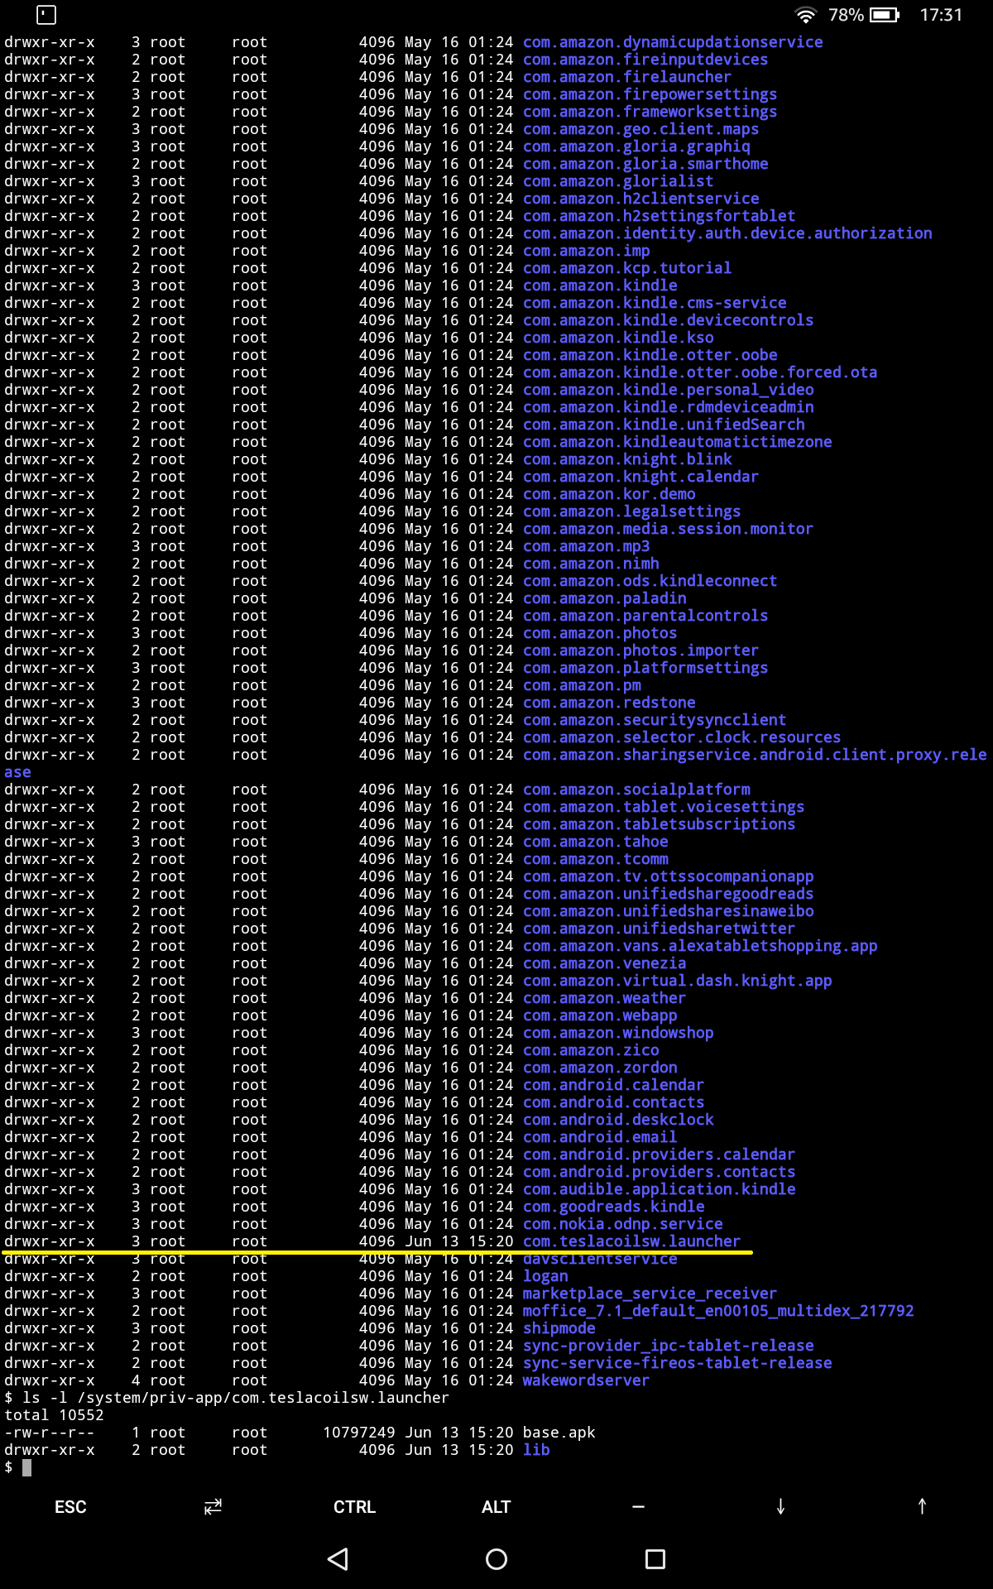The height and width of the screenshot is (1589, 993).
Task: Tap the Android Back navigation button
Action: point(338,1559)
